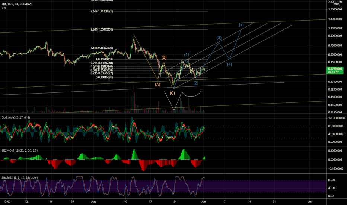This screenshot has width=347, height=205.
Task: Select the 0.786(0.43816584) Fibonacci level label
Action: tap(102, 63)
